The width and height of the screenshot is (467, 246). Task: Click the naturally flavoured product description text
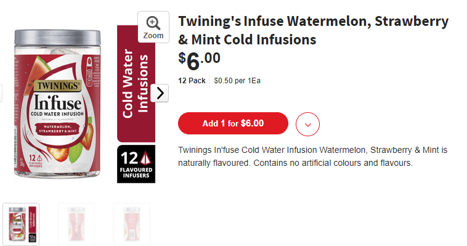(x=313, y=156)
